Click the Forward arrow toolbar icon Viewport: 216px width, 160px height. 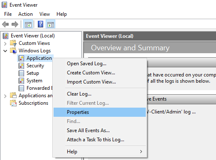click(15, 24)
